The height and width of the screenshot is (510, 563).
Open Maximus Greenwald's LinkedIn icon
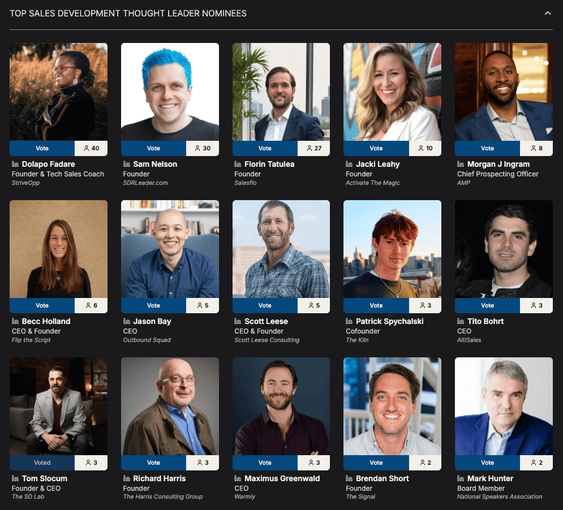click(238, 478)
